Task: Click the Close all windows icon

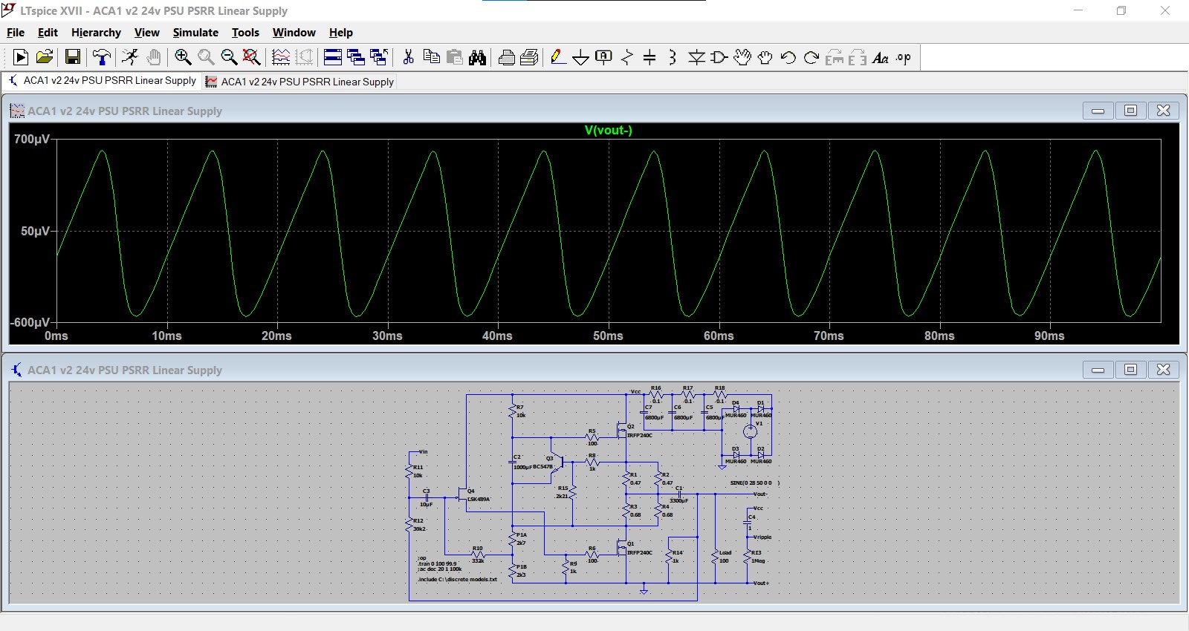Action: 379,57
